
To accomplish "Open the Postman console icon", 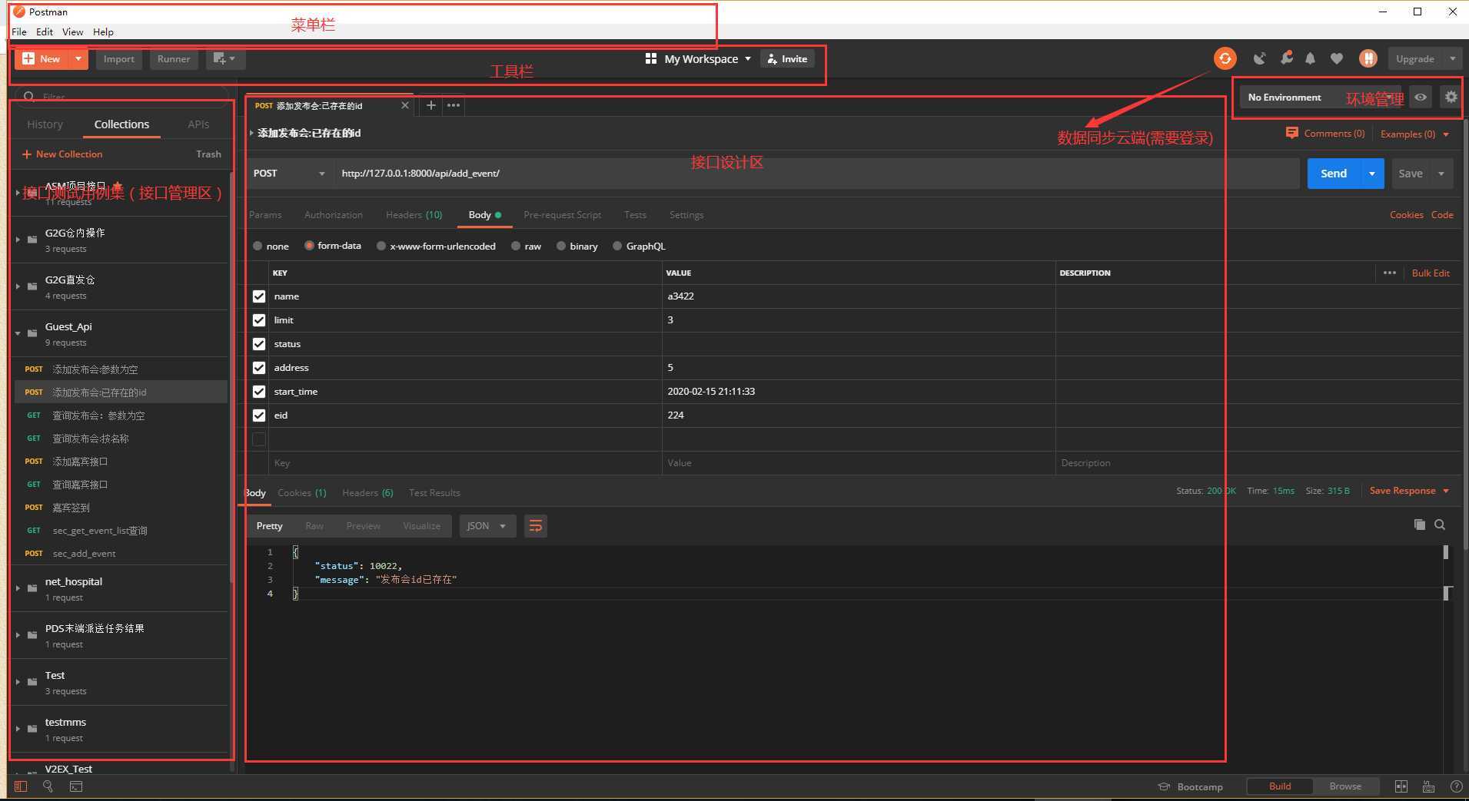I will (76, 786).
